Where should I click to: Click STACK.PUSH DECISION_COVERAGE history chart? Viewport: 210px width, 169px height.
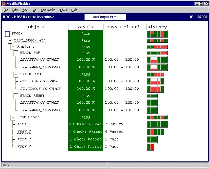pos(156,81)
